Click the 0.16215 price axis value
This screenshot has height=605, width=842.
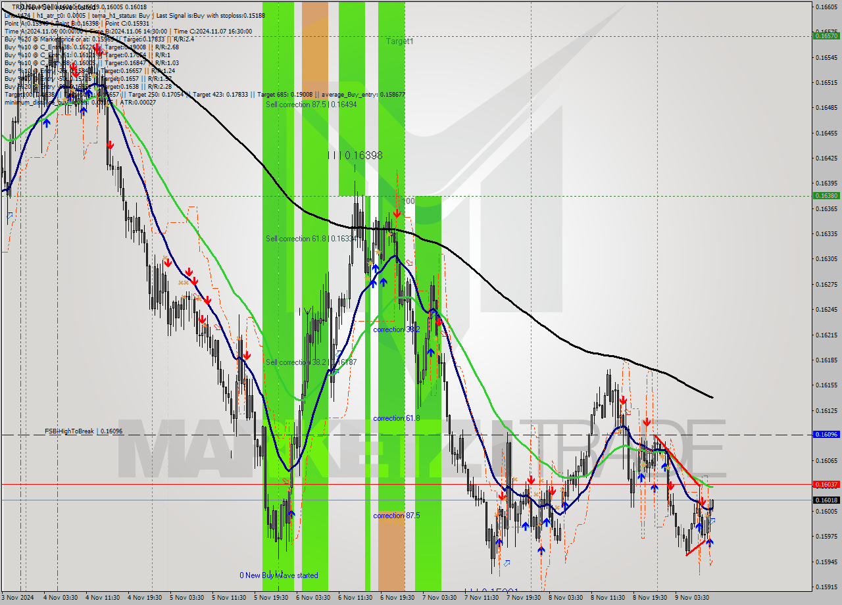[827, 335]
